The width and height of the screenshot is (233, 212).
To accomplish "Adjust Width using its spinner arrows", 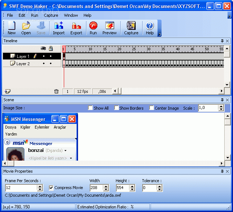I will pyautogui.click(x=106, y=188).
